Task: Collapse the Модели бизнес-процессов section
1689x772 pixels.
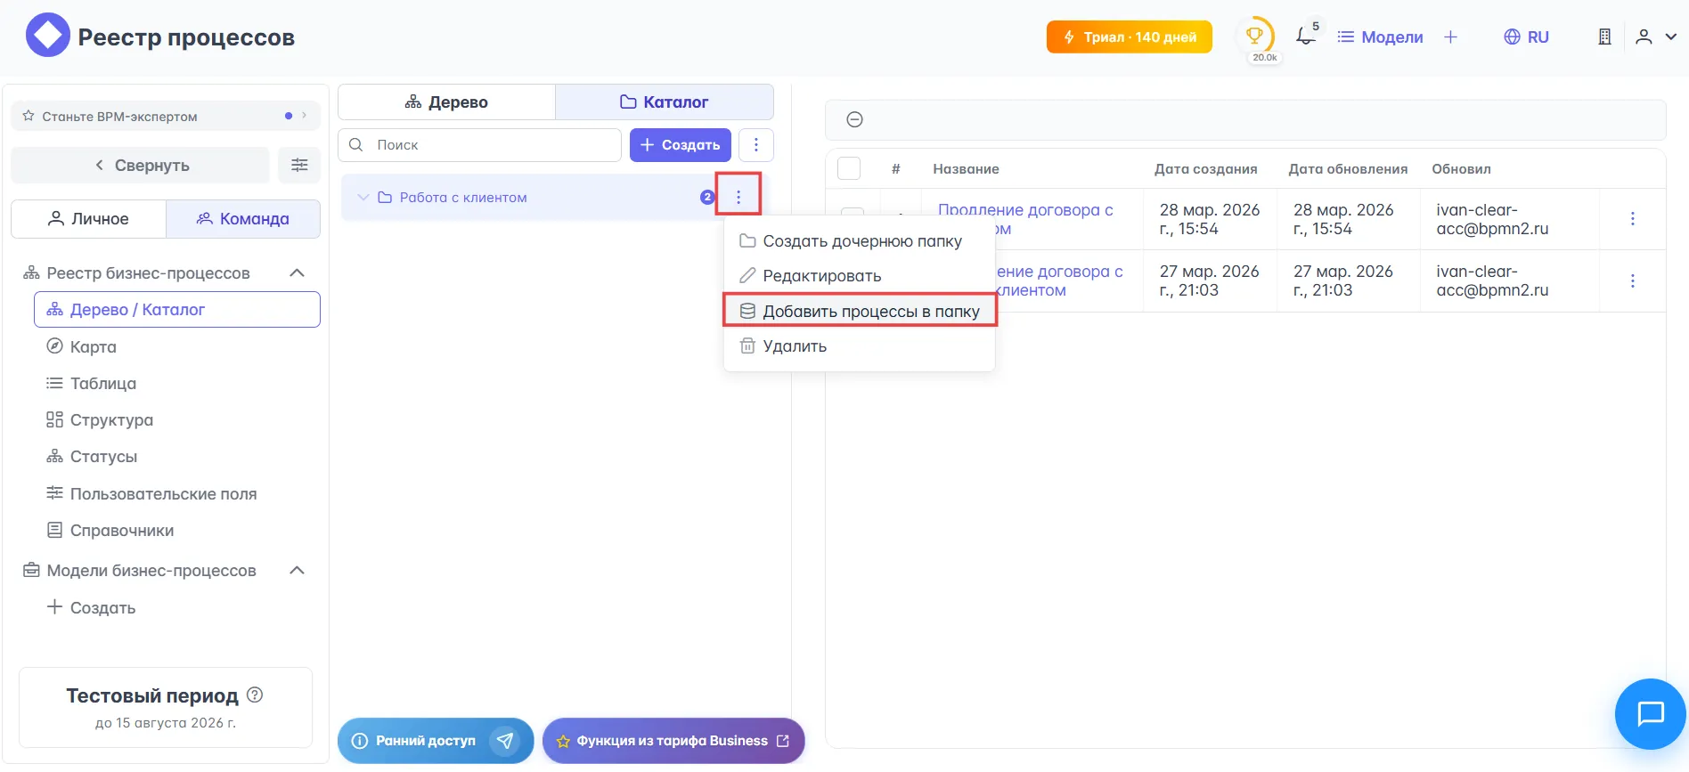Action: (x=298, y=571)
